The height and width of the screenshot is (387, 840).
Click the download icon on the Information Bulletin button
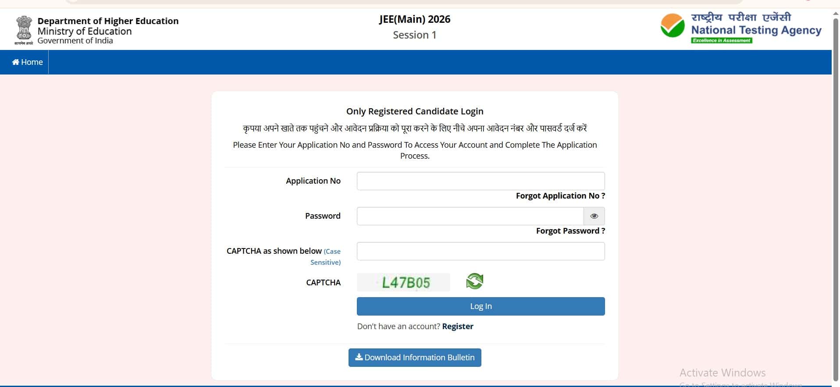(359, 357)
